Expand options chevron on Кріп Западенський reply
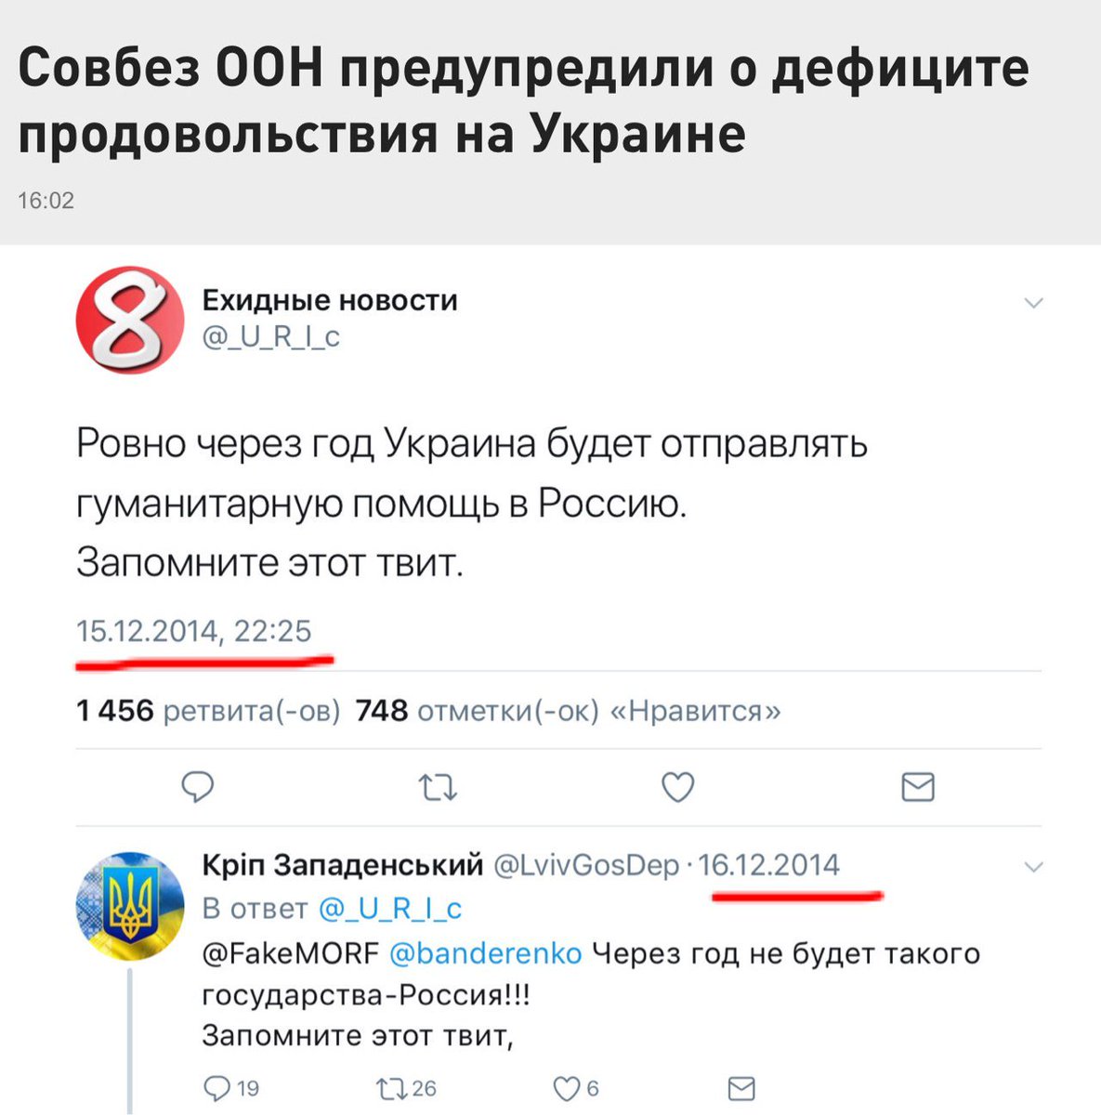The image size is (1101, 1115). pyautogui.click(x=1033, y=867)
